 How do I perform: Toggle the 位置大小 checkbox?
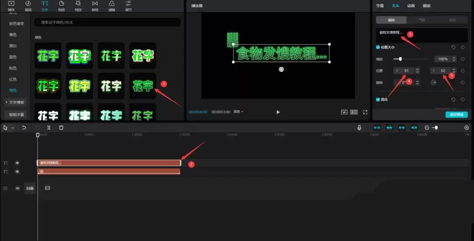click(x=378, y=47)
